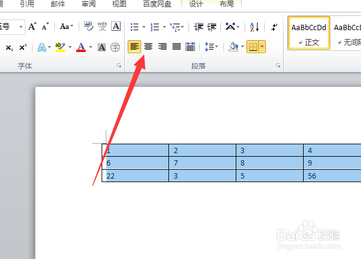Open the 百度网盘 tab
The image size is (361, 259).
pyautogui.click(x=157, y=4)
